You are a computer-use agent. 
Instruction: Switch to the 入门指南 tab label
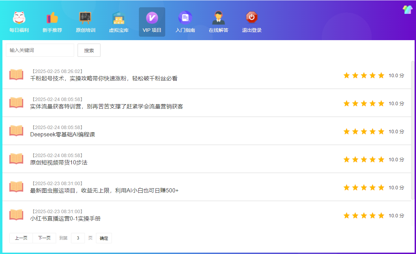pyautogui.click(x=185, y=30)
